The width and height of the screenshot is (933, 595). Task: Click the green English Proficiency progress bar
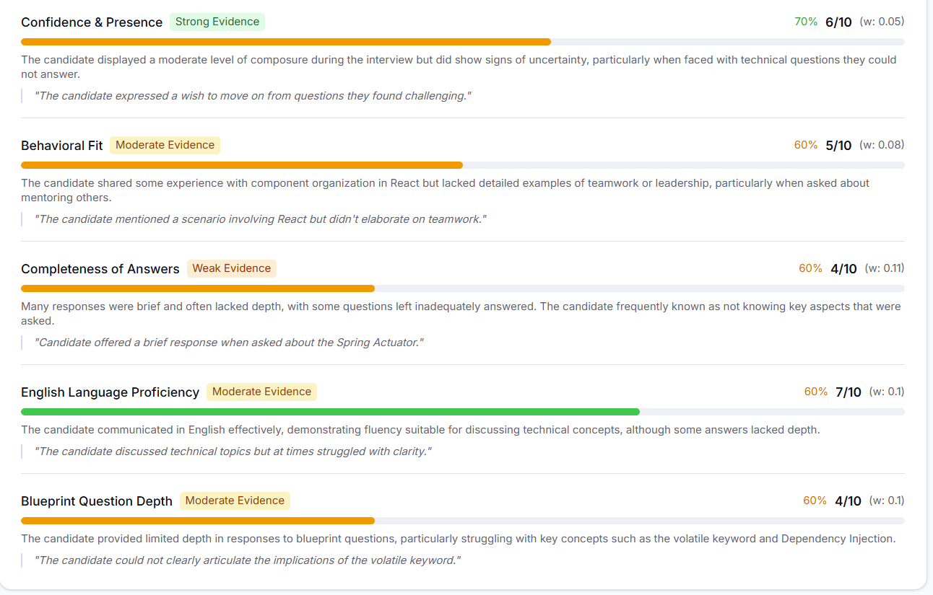pos(330,412)
